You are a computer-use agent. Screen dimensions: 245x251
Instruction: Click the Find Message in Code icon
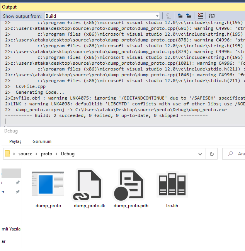pyautogui.click(x=169, y=16)
